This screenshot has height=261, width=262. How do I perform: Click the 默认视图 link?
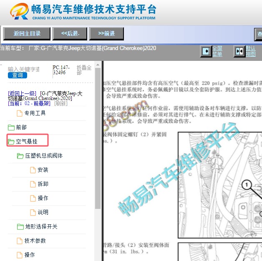(250, 51)
